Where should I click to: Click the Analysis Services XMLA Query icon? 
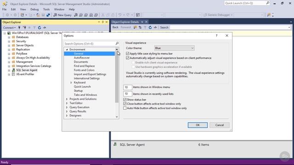[x=91, y=15]
